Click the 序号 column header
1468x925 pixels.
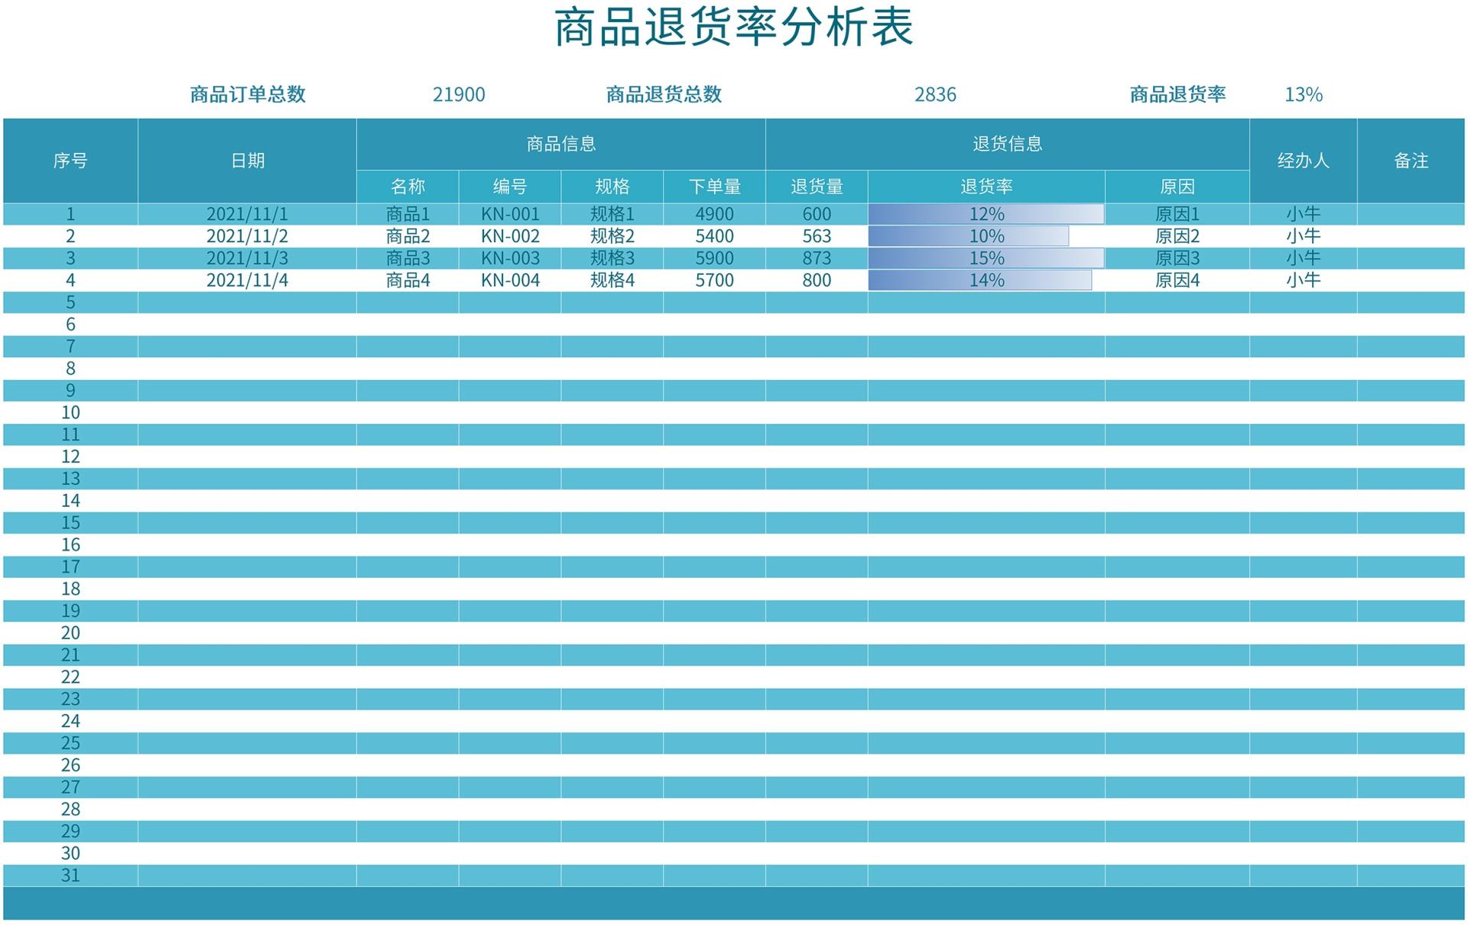[70, 161]
